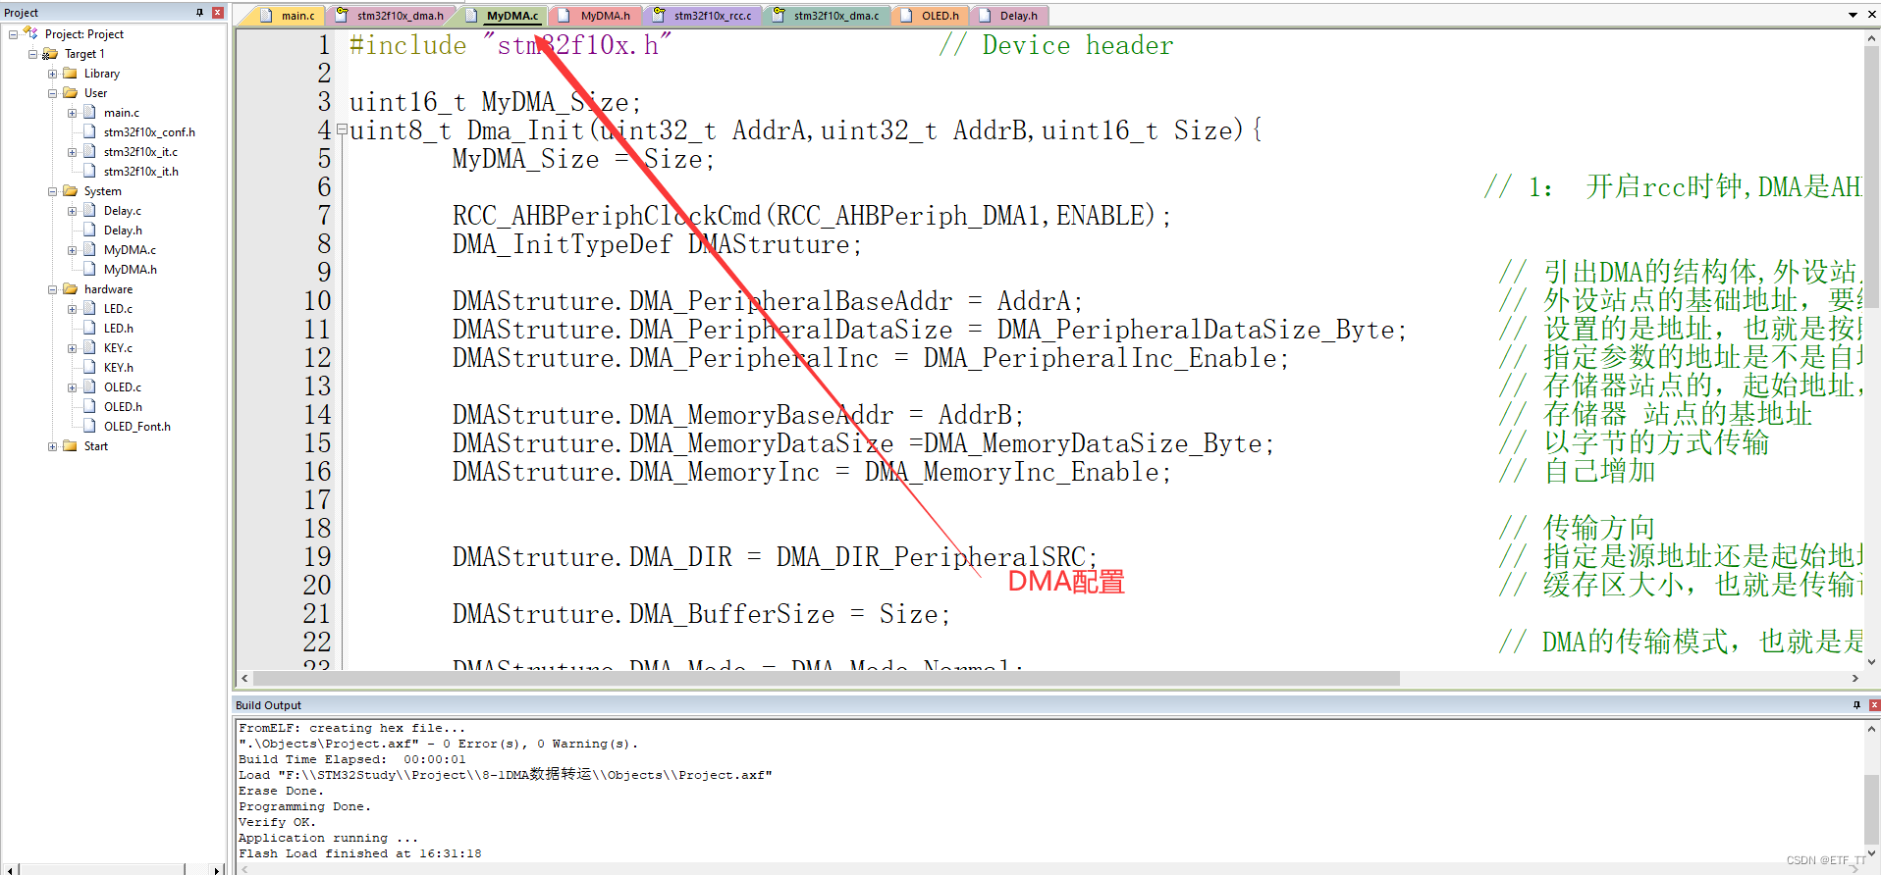Expand main.c dependencies in tree
The image size is (1881, 875).
[72, 113]
